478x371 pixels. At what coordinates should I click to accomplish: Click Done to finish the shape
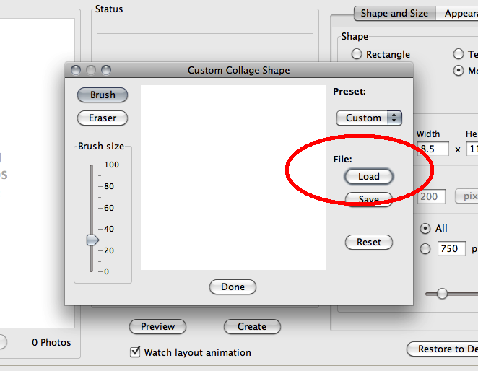(233, 287)
